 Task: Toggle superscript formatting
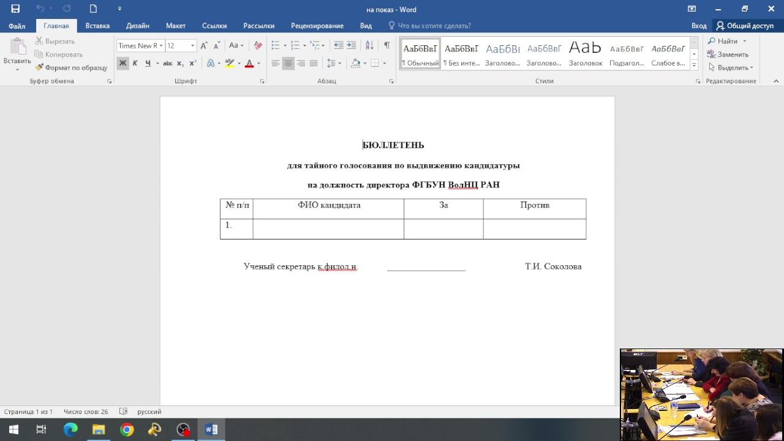pyautogui.click(x=192, y=63)
